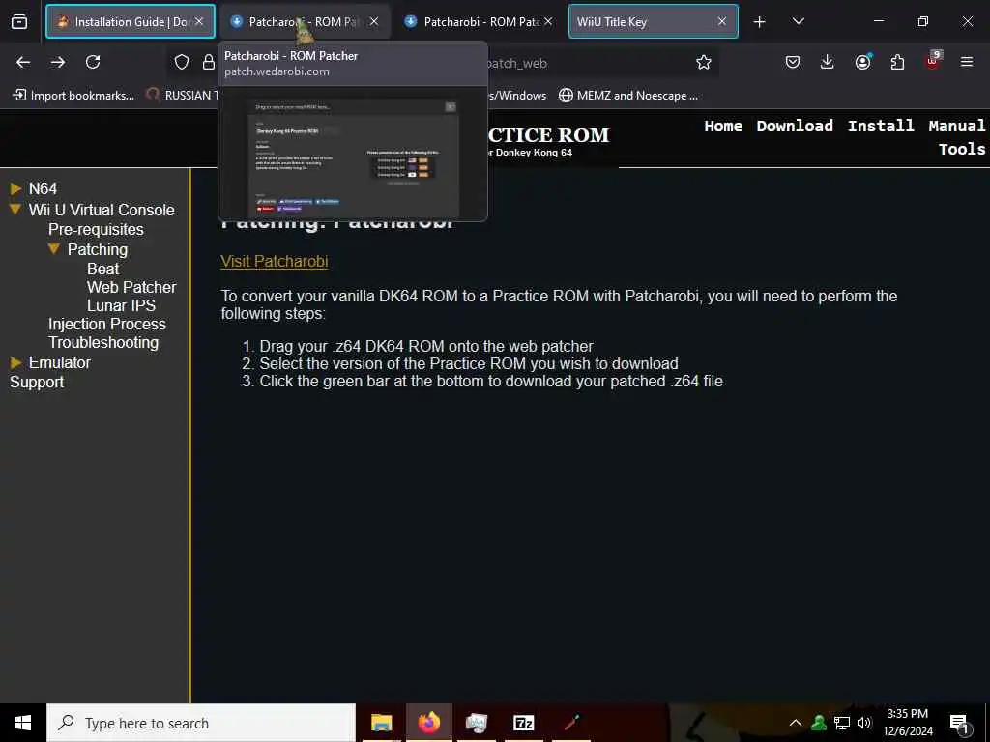
Task: Open the Web Patcher page
Action: click(x=131, y=287)
